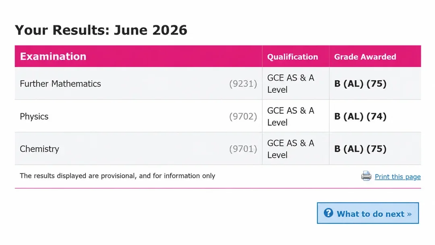Click syllabus code 9702
Viewport: 435px width, 245px height.
tap(243, 116)
